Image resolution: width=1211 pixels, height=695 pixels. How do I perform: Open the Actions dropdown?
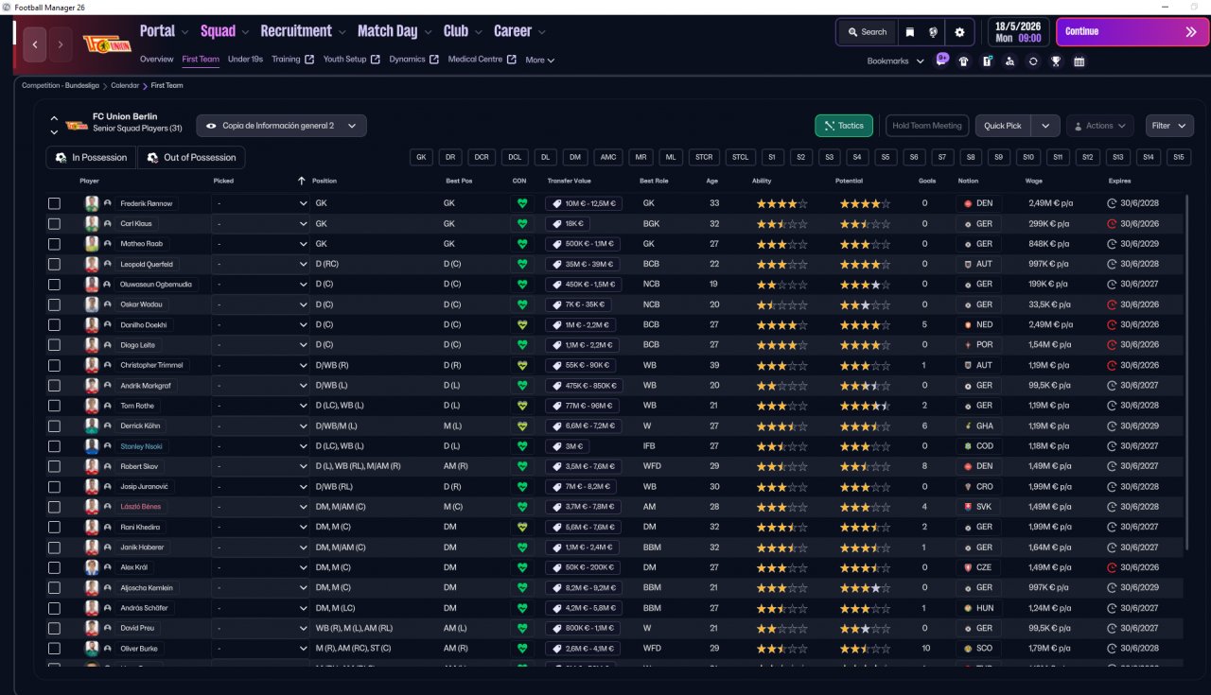(x=1099, y=126)
